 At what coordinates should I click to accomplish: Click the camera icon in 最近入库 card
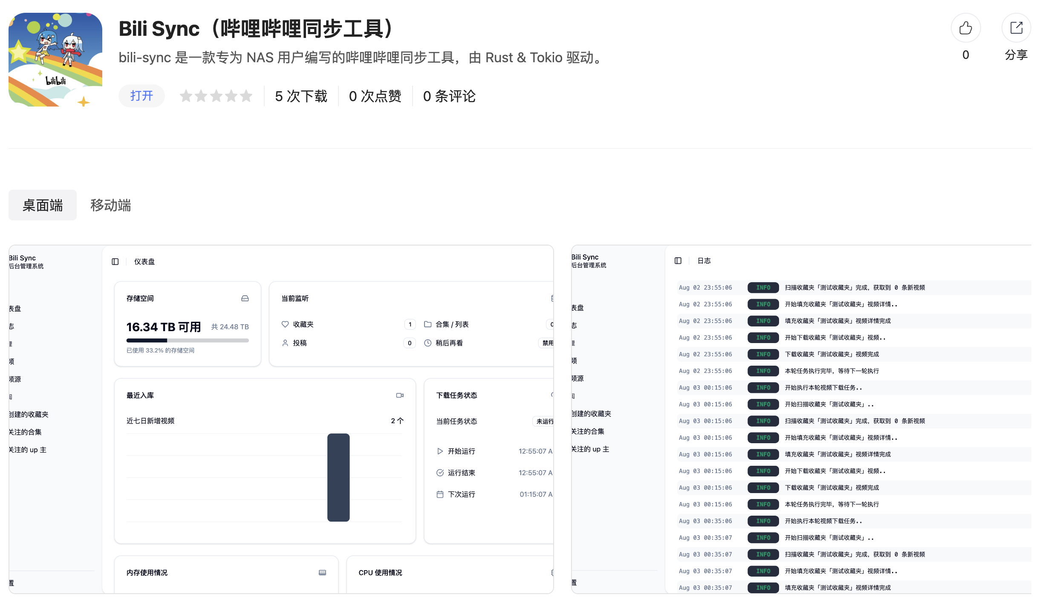[399, 395]
